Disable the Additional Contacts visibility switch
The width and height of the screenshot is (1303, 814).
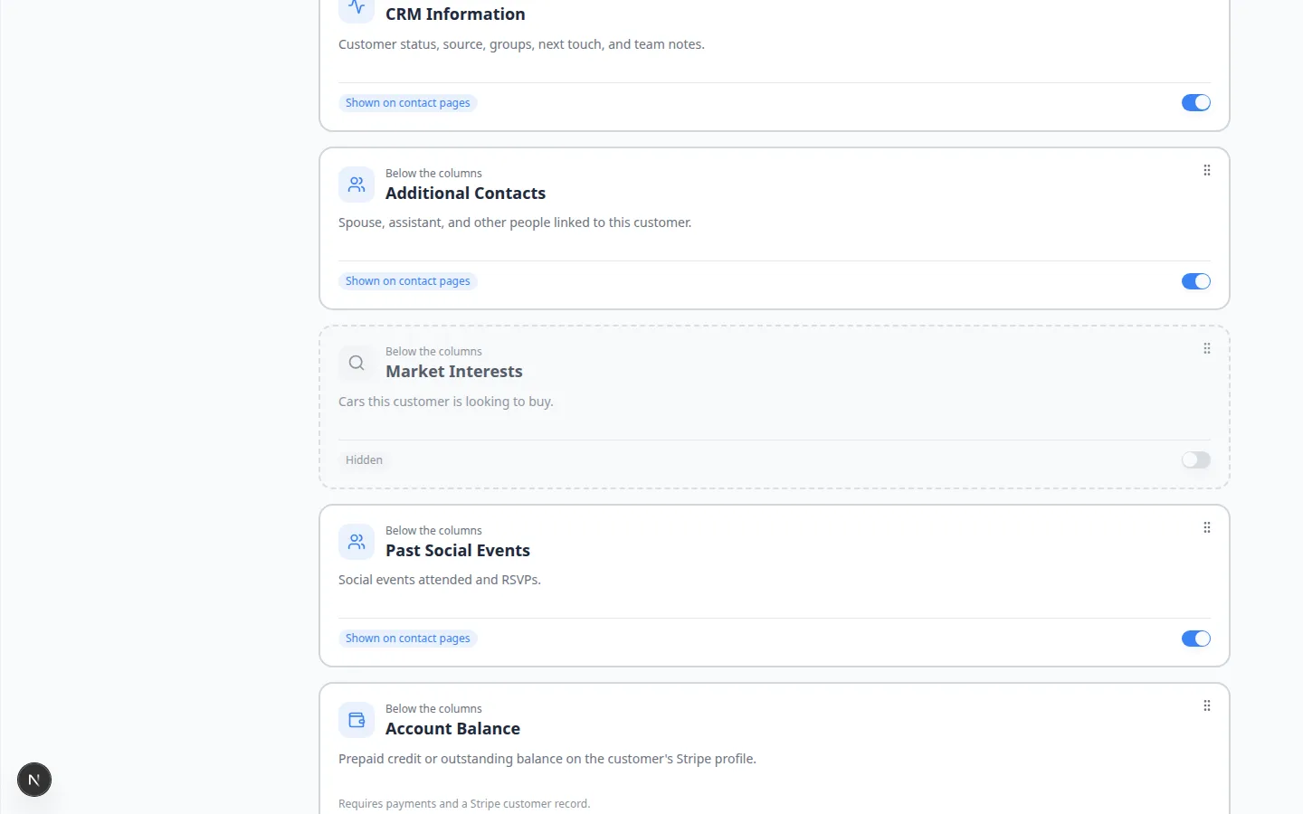pyautogui.click(x=1196, y=281)
